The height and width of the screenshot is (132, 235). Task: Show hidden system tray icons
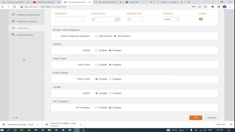coord(187,130)
